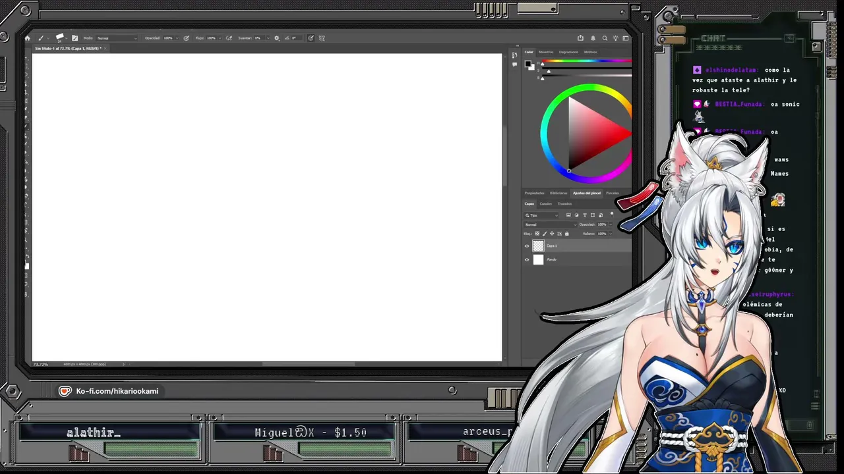Image resolution: width=844 pixels, height=474 pixels.
Task: Switch to the Canales tab
Action: [546, 203]
